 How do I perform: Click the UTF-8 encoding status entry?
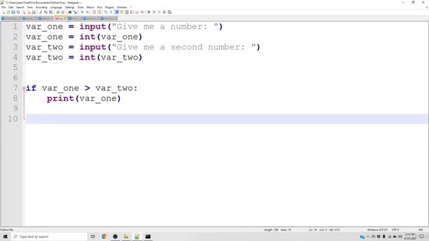[x=395, y=230]
